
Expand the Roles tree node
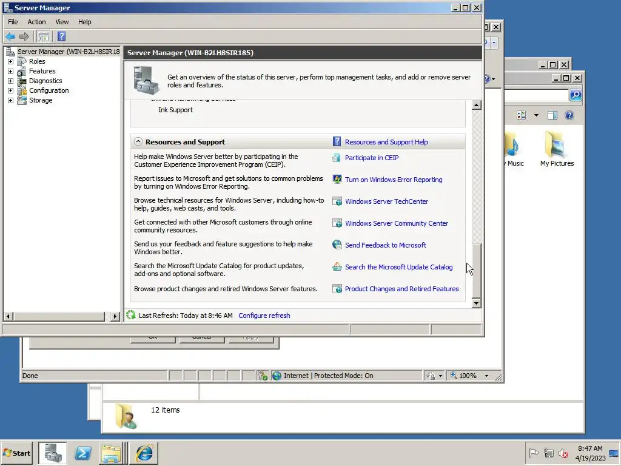[11, 61]
